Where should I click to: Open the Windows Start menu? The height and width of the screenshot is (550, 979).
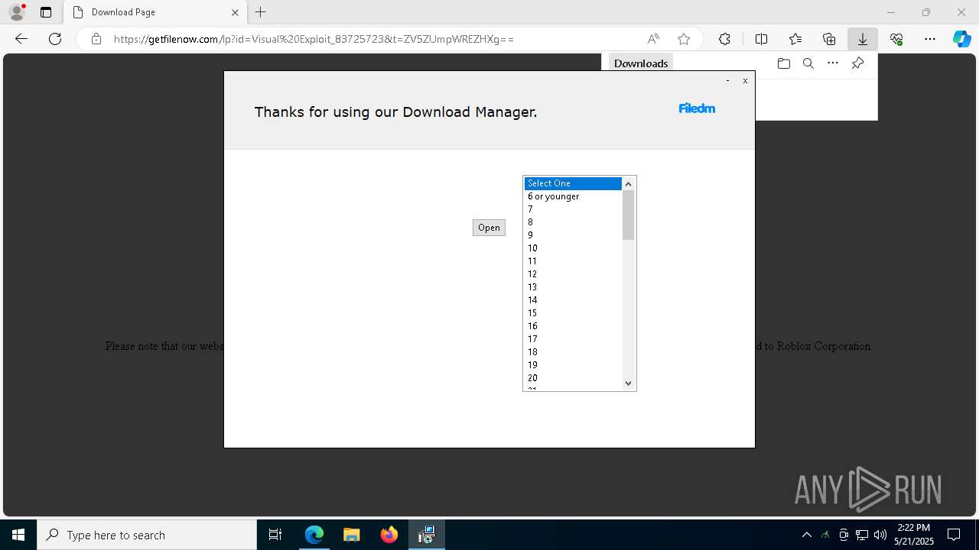(x=18, y=535)
